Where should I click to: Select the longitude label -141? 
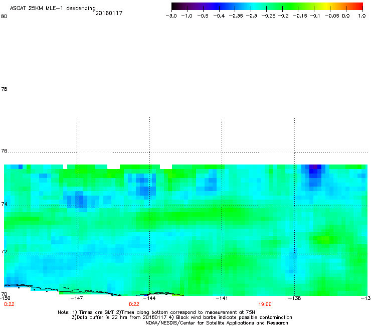coord(222,298)
